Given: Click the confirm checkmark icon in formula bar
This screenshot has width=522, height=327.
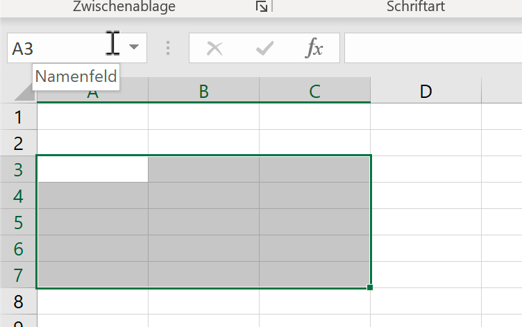Looking at the screenshot, I should (x=264, y=49).
